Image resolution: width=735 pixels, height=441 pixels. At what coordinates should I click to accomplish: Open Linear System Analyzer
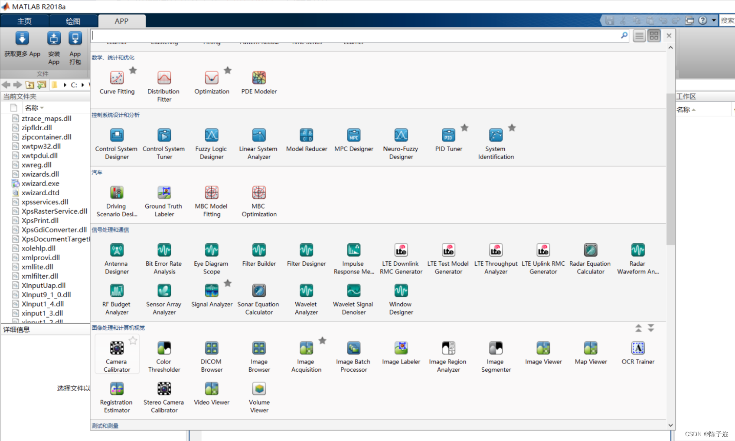tap(259, 144)
